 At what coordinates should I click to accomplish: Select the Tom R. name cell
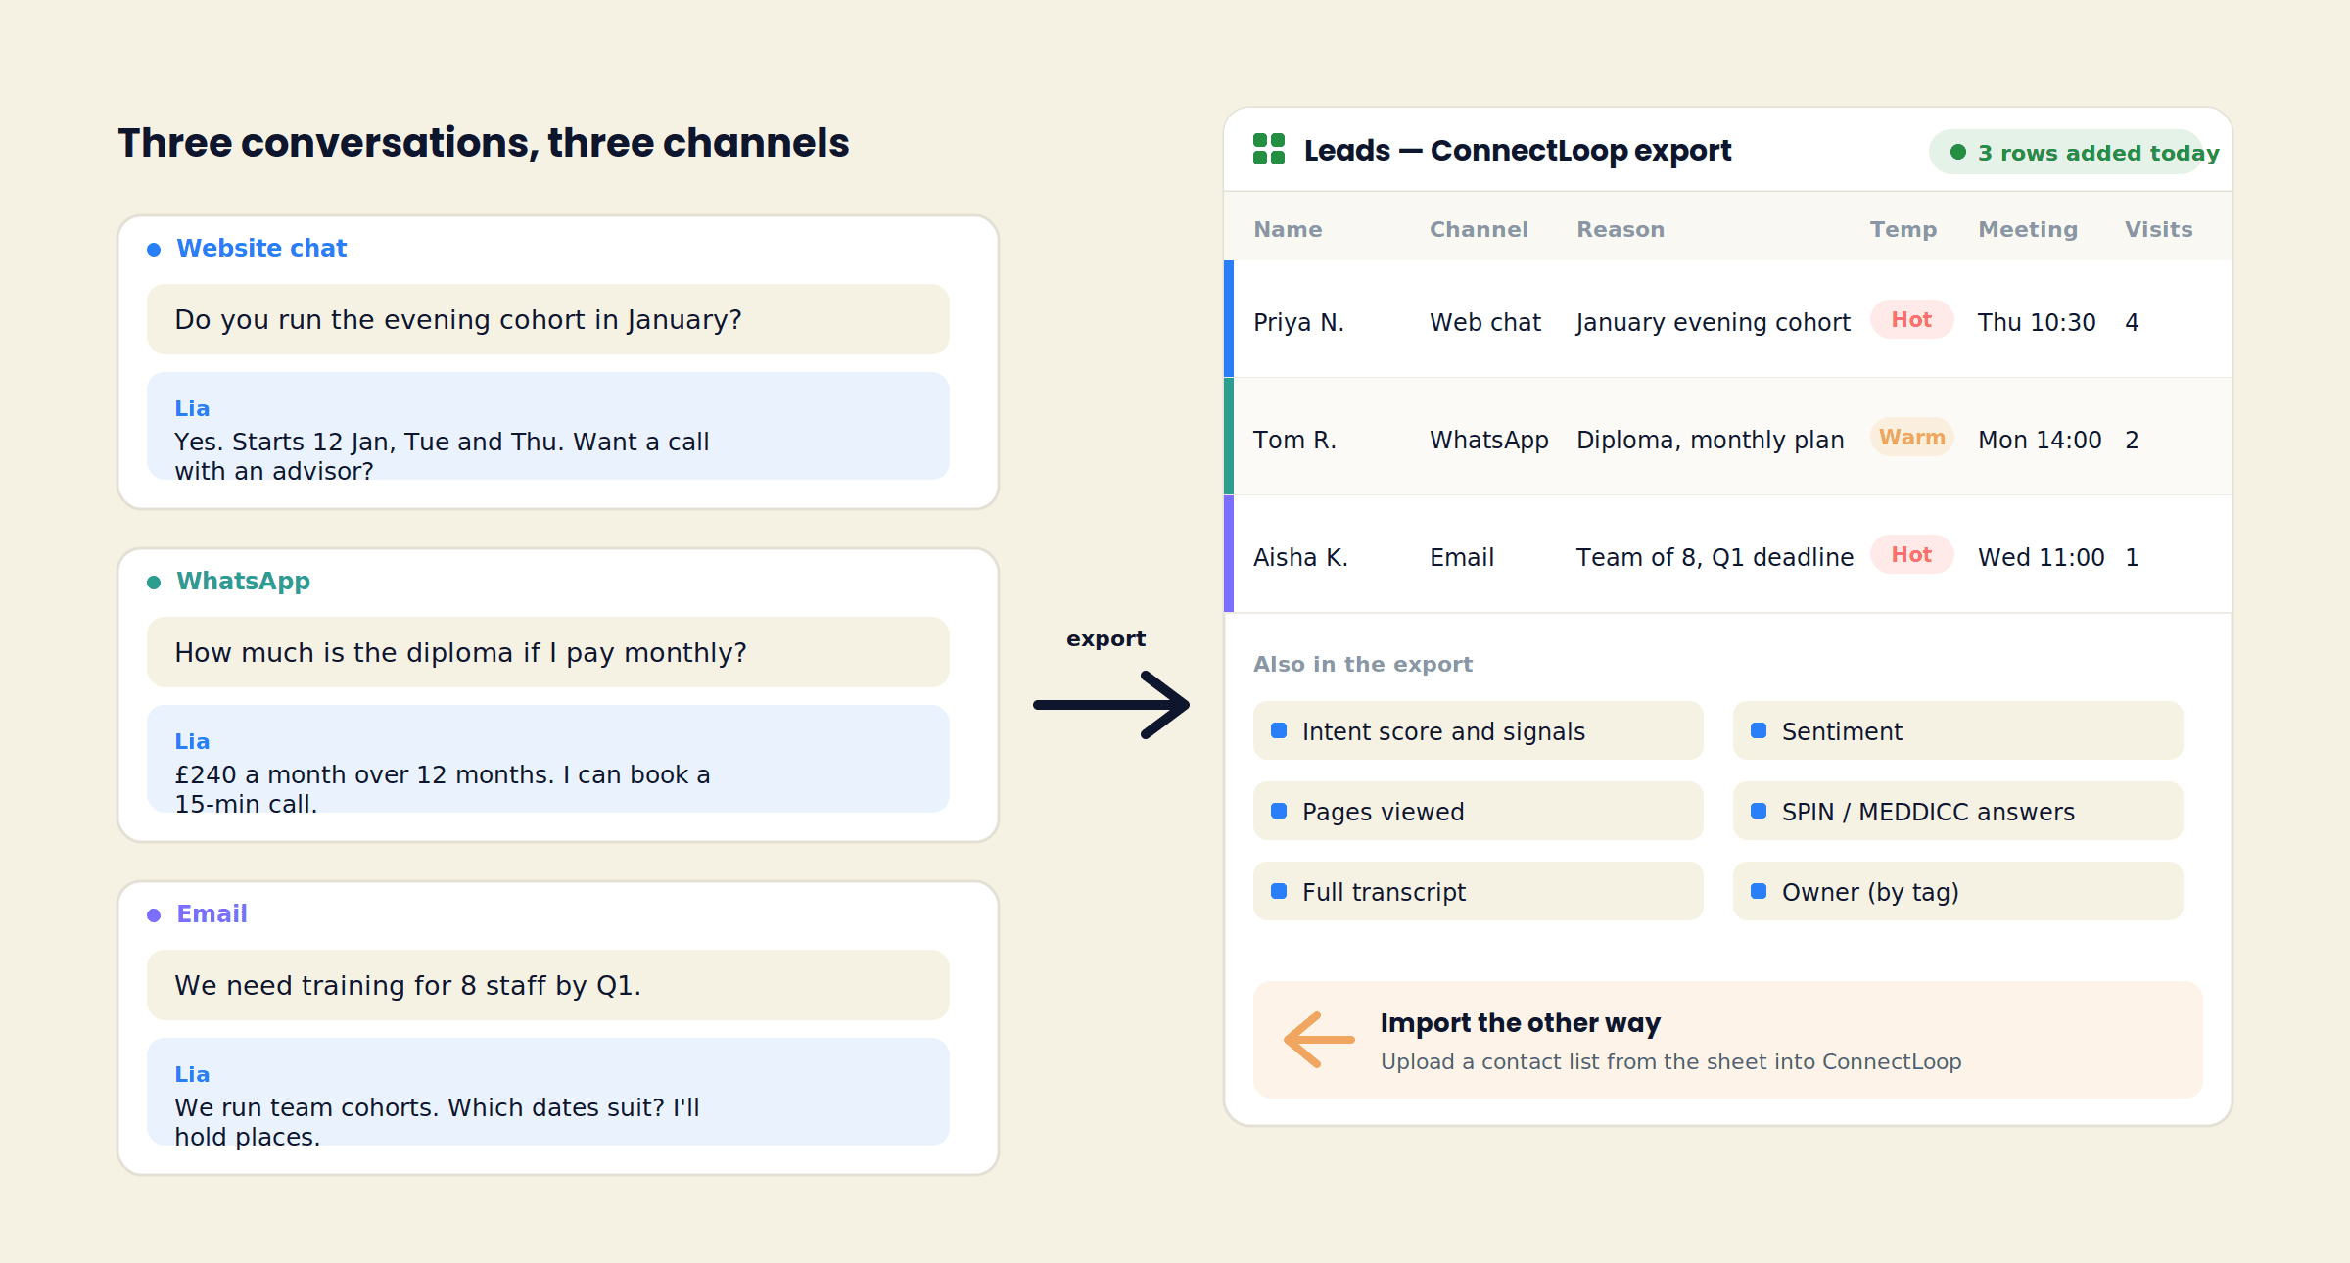pyautogui.click(x=1294, y=440)
